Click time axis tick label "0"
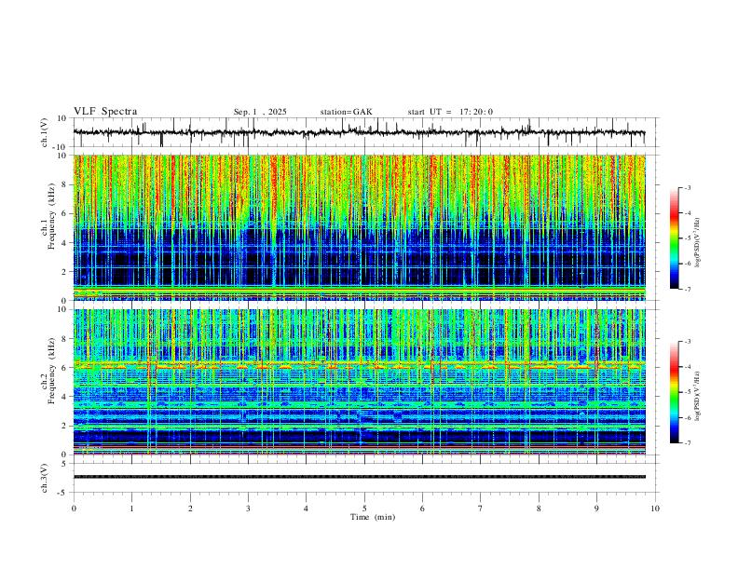 click(x=74, y=509)
